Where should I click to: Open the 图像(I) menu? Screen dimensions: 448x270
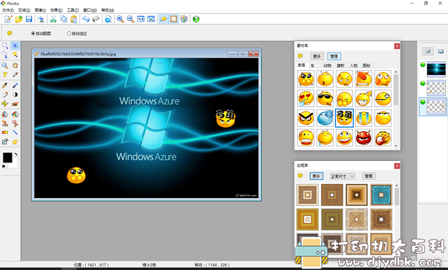(x=40, y=10)
